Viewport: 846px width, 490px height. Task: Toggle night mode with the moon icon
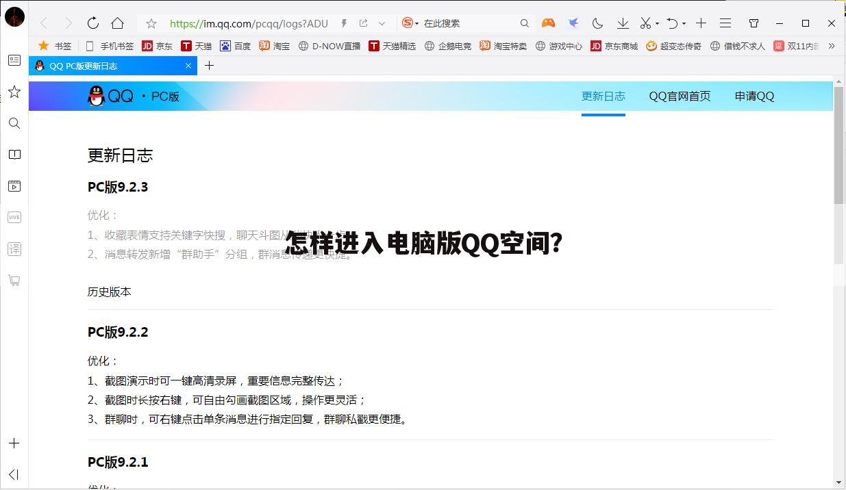click(597, 23)
